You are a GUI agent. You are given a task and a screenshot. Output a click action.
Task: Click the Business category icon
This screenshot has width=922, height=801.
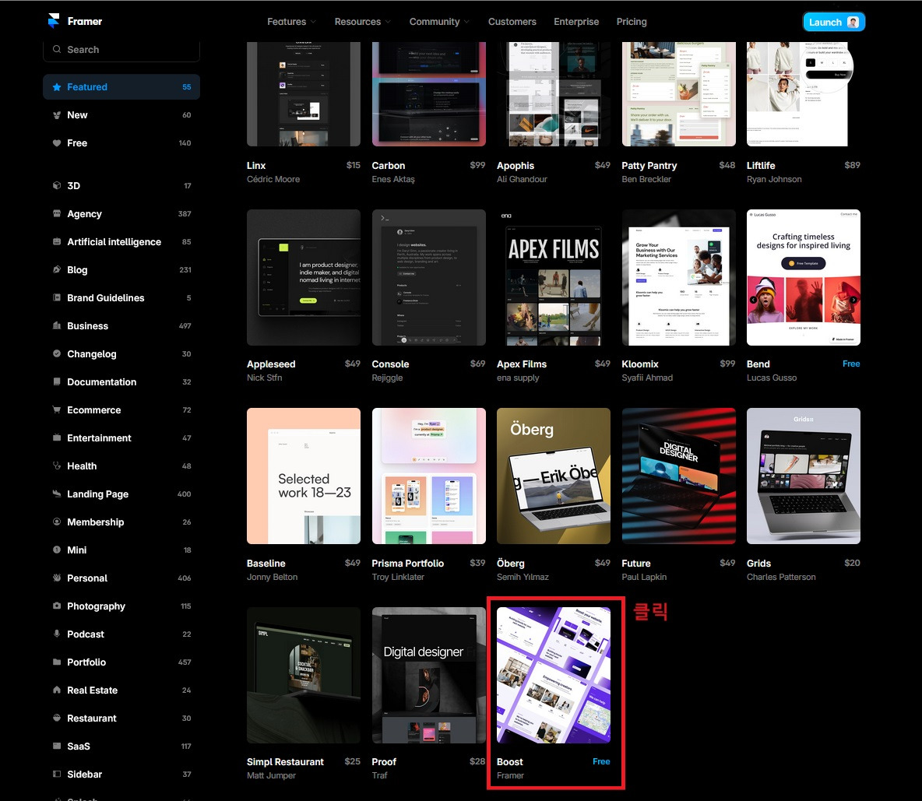click(x=56, y=325)
